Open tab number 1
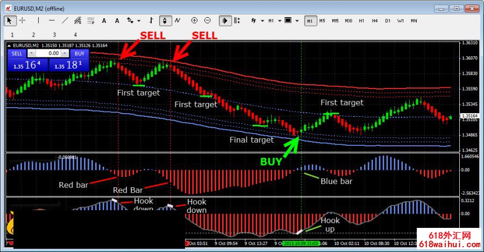484x252 pixels. [x=12, y=35]
